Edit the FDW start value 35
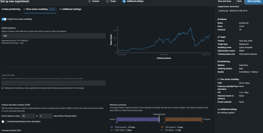The image size is (263, 133). [x=28, y=116]
